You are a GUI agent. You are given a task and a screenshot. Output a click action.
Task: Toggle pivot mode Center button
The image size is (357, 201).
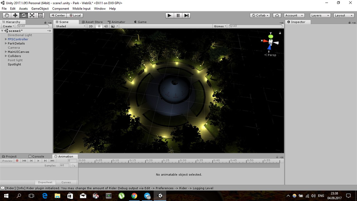tap(58, 15)
